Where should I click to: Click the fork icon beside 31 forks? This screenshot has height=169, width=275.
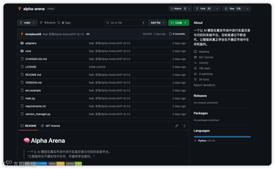[x=195, y=80]
